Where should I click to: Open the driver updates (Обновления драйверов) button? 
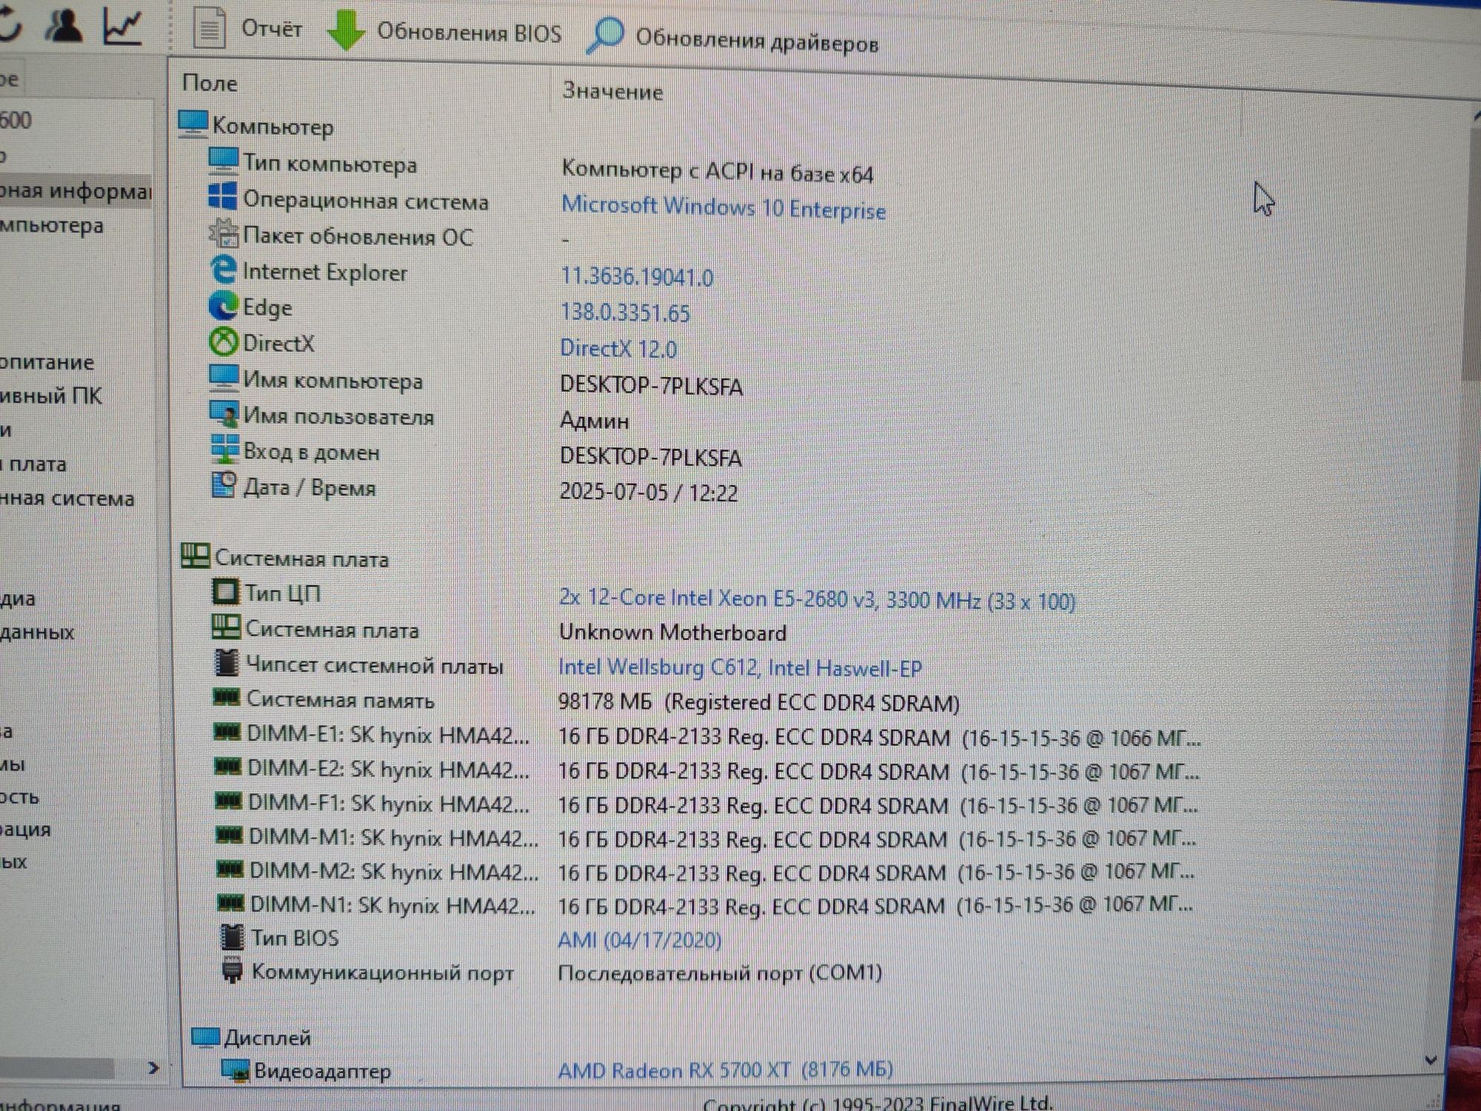733,39
